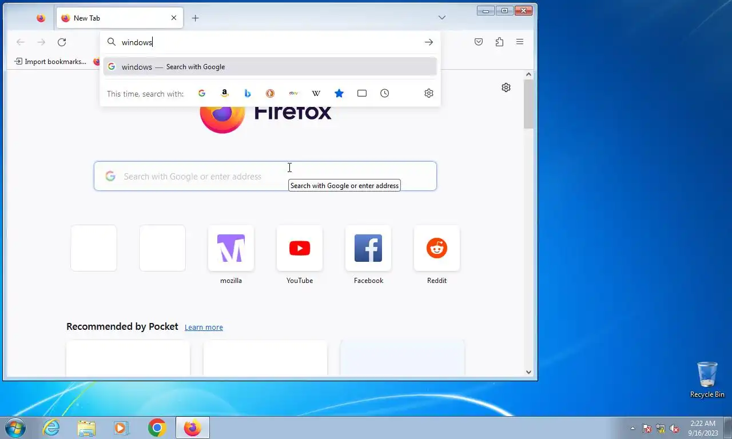Launch Google Chrome from the taskbar
The width and height of the screenshot is (732, 439).
point(157,428)
